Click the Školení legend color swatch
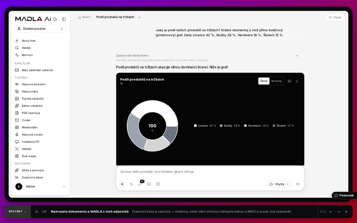 [274, 126]
